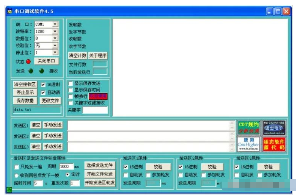This screenshot has height=196, width=308.
Task: Click the 发送 green indicator LED
Action: 31,71
